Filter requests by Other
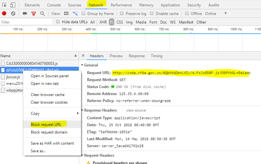This screenshot has height=164, width=261. 201,22
